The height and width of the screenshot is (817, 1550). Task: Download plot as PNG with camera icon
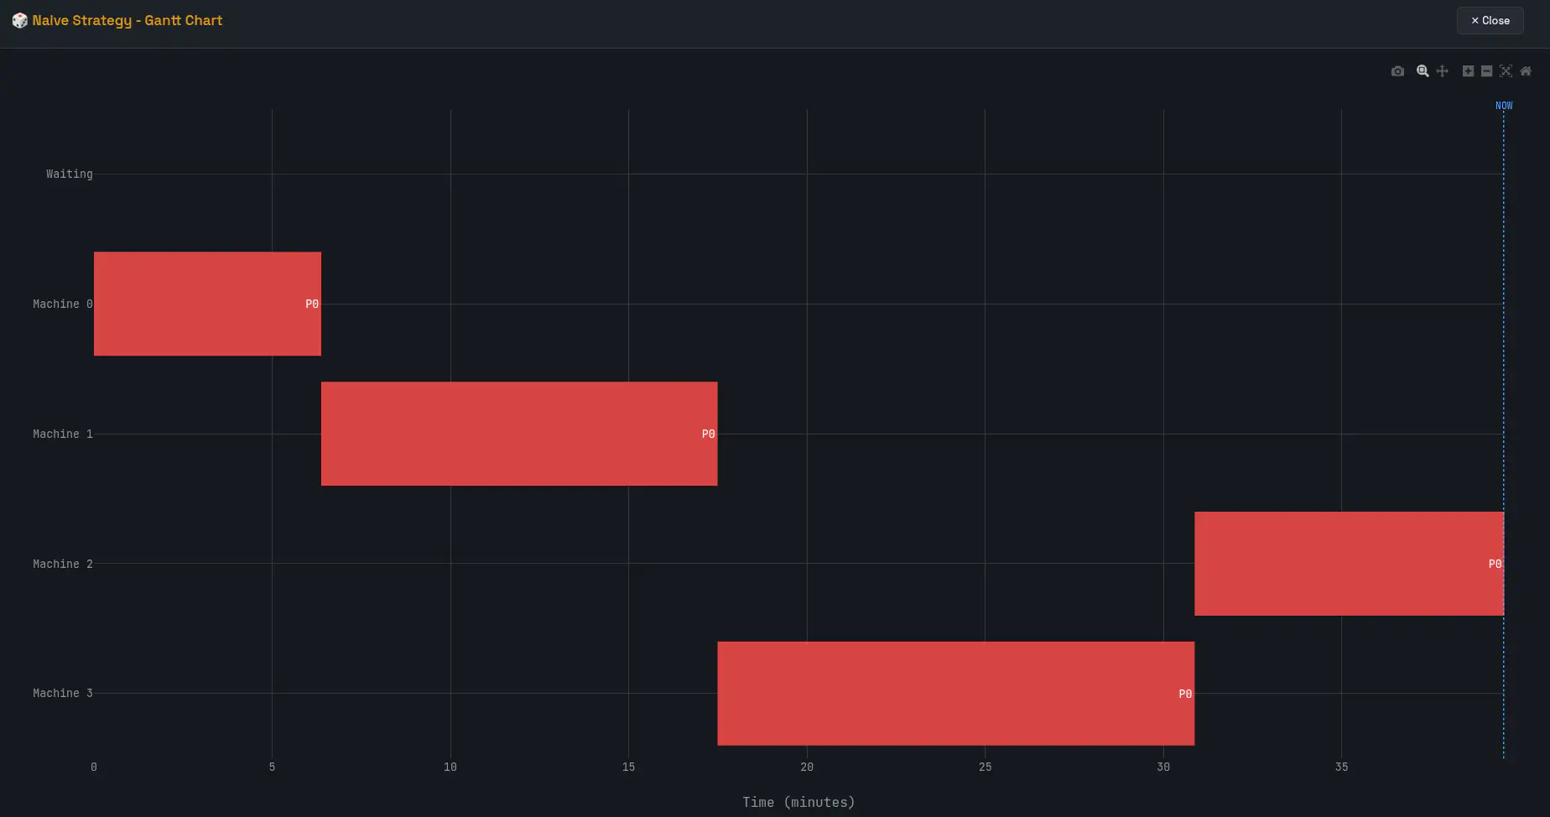(x=1397, y=71)
